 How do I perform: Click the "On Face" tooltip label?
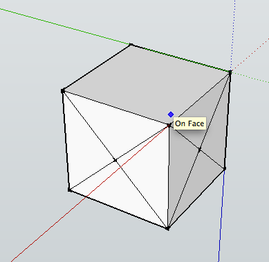tap(189, 123)
